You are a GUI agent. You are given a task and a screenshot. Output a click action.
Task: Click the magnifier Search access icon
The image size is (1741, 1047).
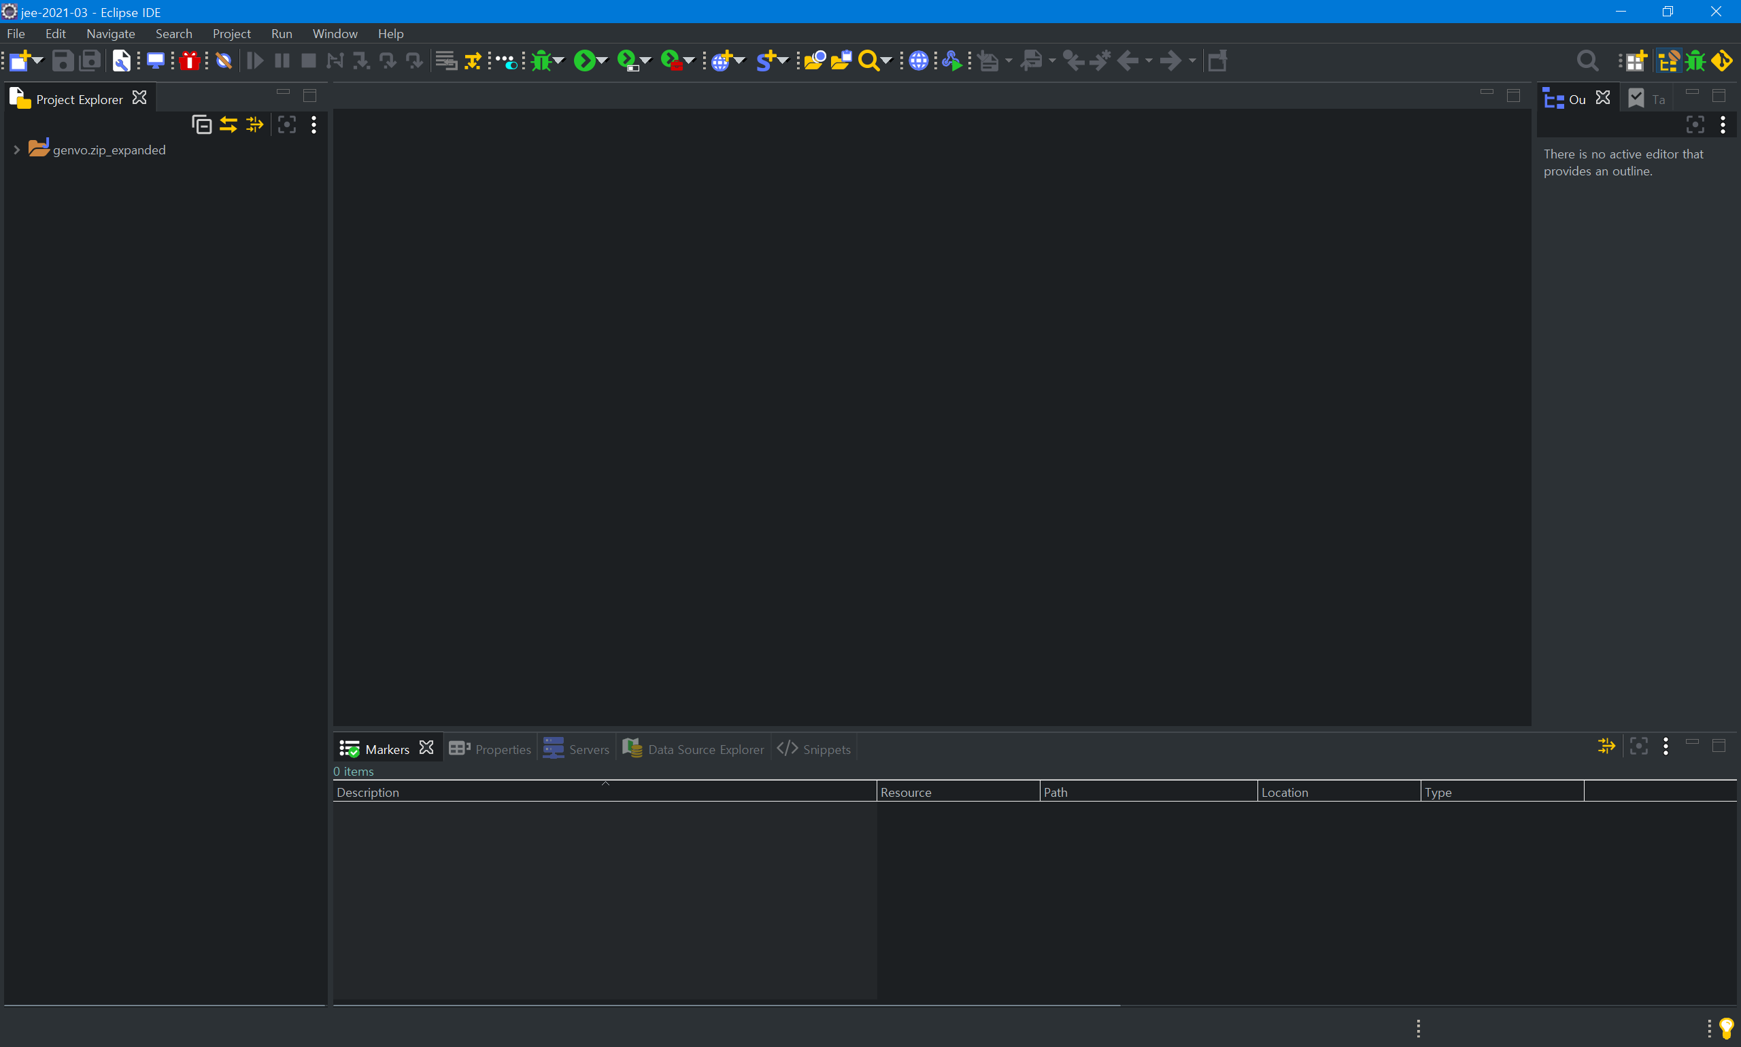tap(1587, 61)
